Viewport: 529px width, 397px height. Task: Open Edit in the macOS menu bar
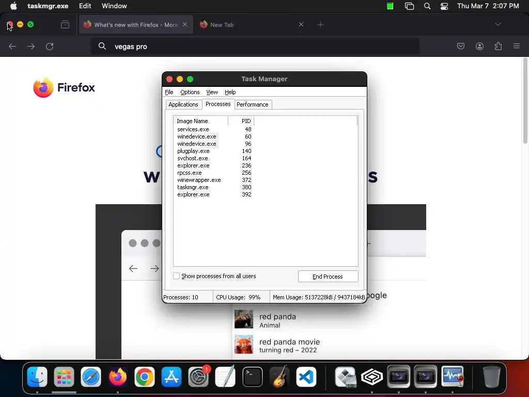[x=85, y=6]
